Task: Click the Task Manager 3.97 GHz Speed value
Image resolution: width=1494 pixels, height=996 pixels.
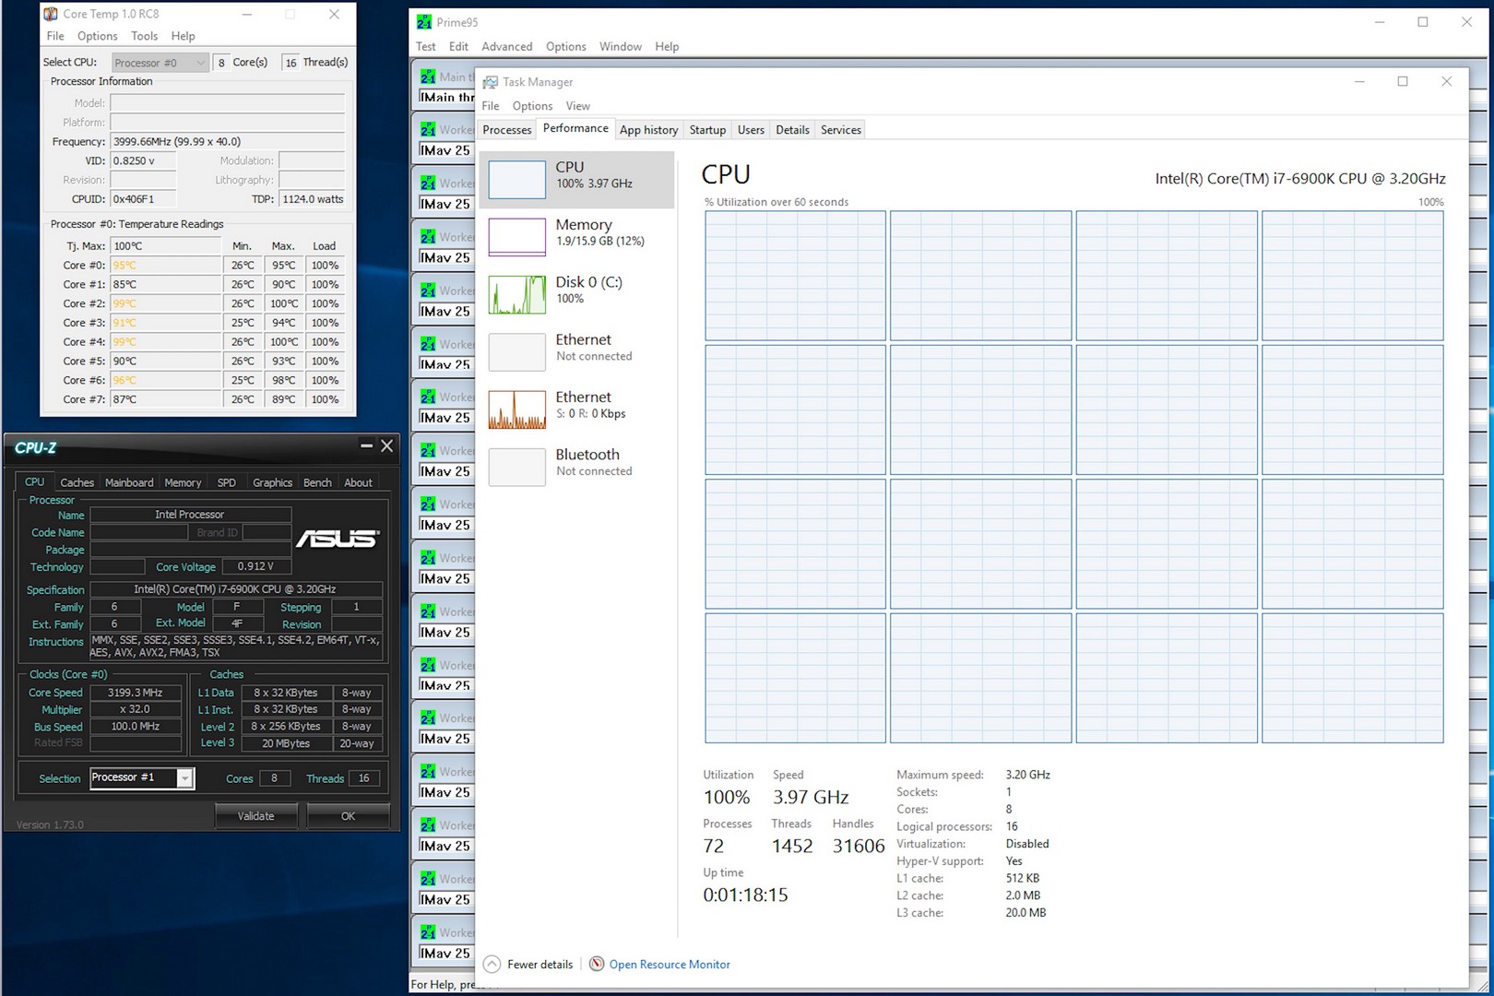Action: 811,798
